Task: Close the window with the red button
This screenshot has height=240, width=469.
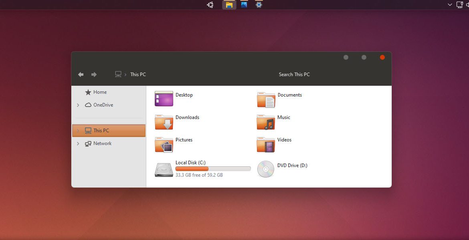Action: tap(382, 57)
